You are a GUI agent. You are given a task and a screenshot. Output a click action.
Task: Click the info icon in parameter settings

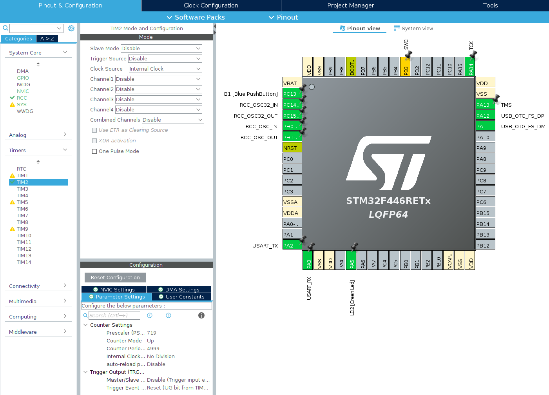[201, 315]
